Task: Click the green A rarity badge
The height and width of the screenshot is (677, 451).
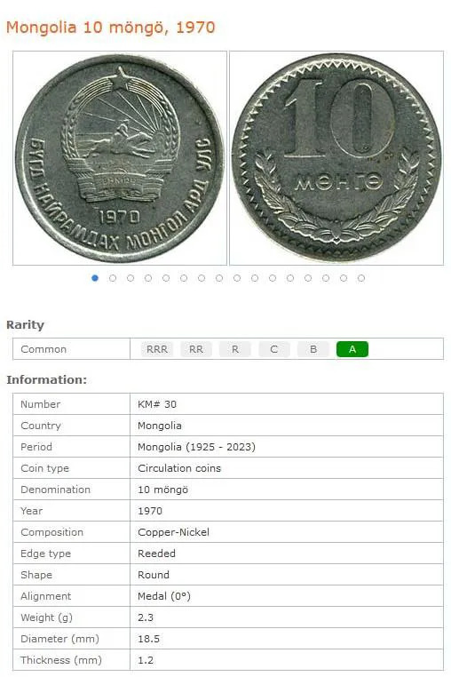Action: tap(352, 349)
